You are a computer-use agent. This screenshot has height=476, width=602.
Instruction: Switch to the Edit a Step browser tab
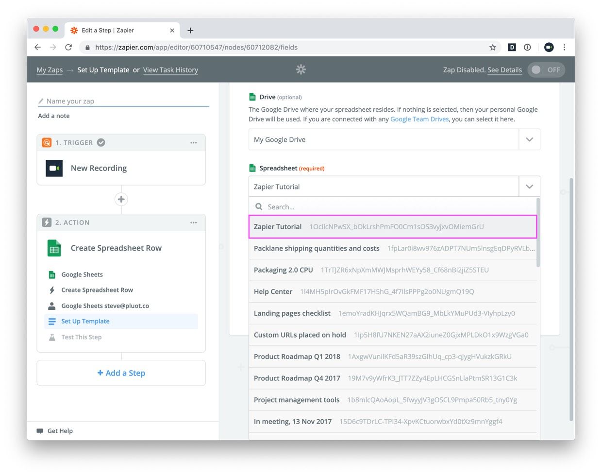point(122,30)
